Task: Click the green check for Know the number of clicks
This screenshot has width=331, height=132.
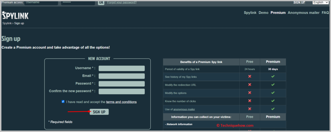Action: (273, 101)
